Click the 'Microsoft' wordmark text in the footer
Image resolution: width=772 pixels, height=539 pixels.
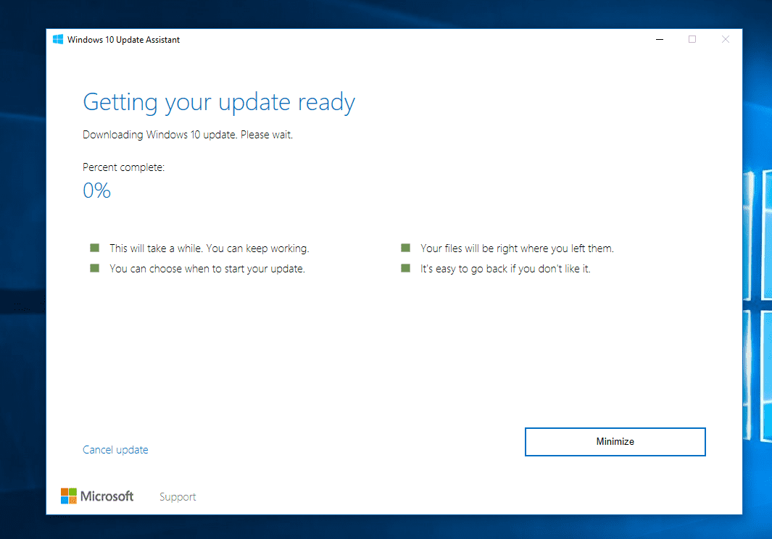107,496
